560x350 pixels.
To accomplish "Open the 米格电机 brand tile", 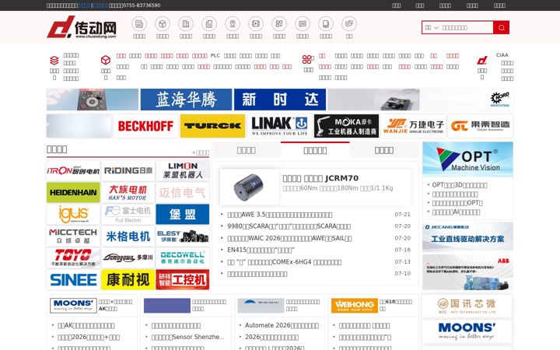I will [128, 236].
